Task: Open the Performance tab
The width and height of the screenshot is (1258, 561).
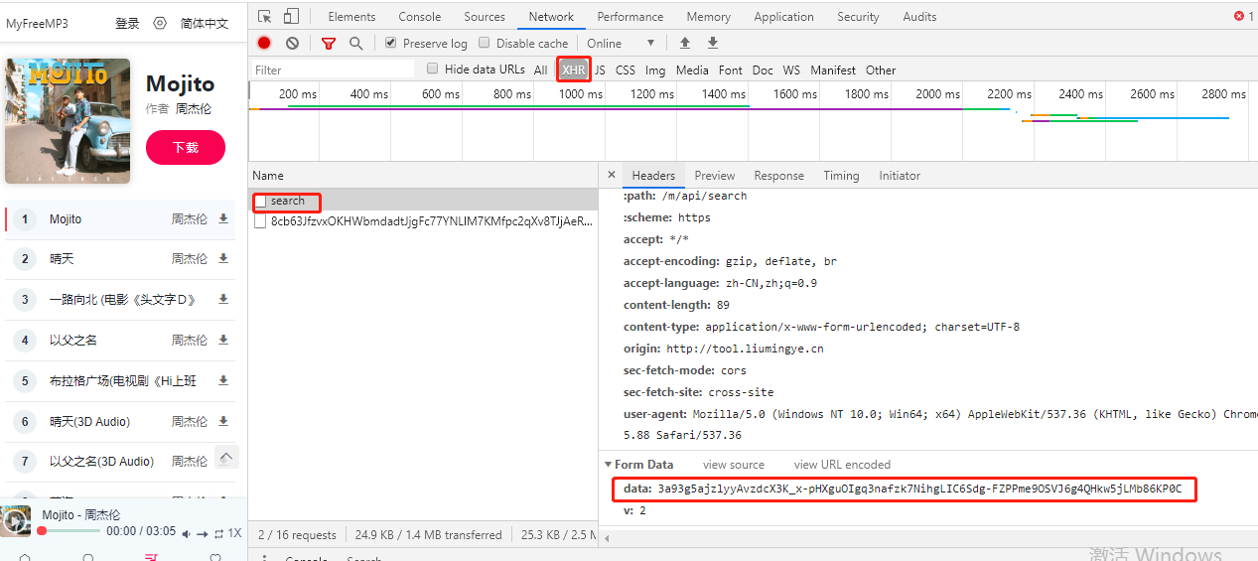Action: (x=629, y=17)
